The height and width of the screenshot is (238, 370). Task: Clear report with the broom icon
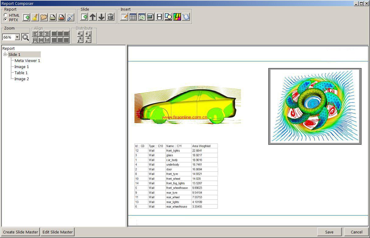(35, 17)
